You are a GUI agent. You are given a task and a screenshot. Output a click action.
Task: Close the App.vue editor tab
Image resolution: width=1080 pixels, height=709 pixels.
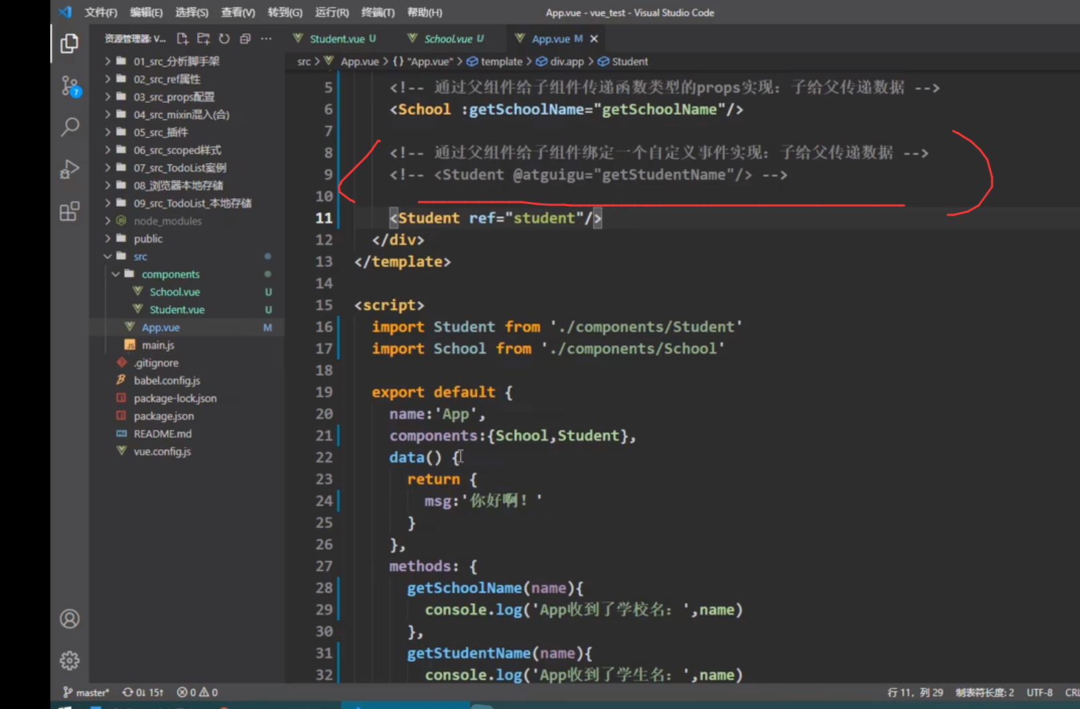(x=593, y=39)
